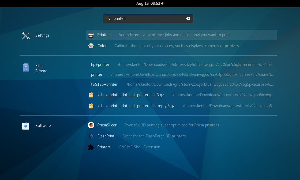Viewport: 300px width, 180px height.
Task: Open the hp+printer file result
Action: click(x=100, y=65)
